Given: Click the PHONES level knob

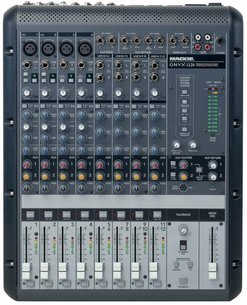Looking at the screenshot, I should click(193, 145).
